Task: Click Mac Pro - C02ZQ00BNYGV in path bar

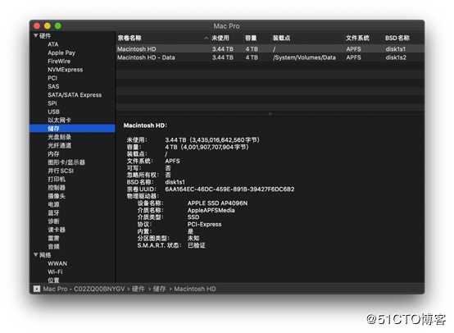Action: 84,289
